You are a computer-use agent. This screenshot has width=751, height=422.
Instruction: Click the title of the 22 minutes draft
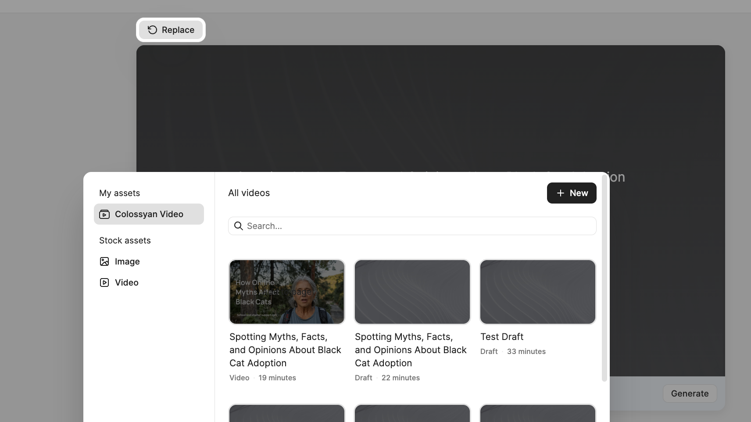(x=411, y=350)
